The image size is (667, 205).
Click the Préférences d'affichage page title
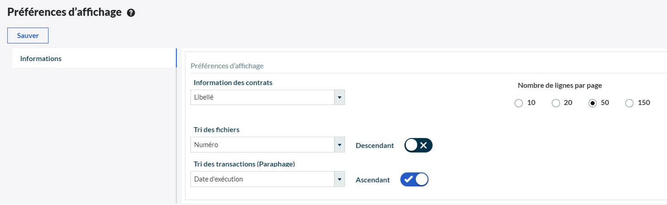click(64, 12)
